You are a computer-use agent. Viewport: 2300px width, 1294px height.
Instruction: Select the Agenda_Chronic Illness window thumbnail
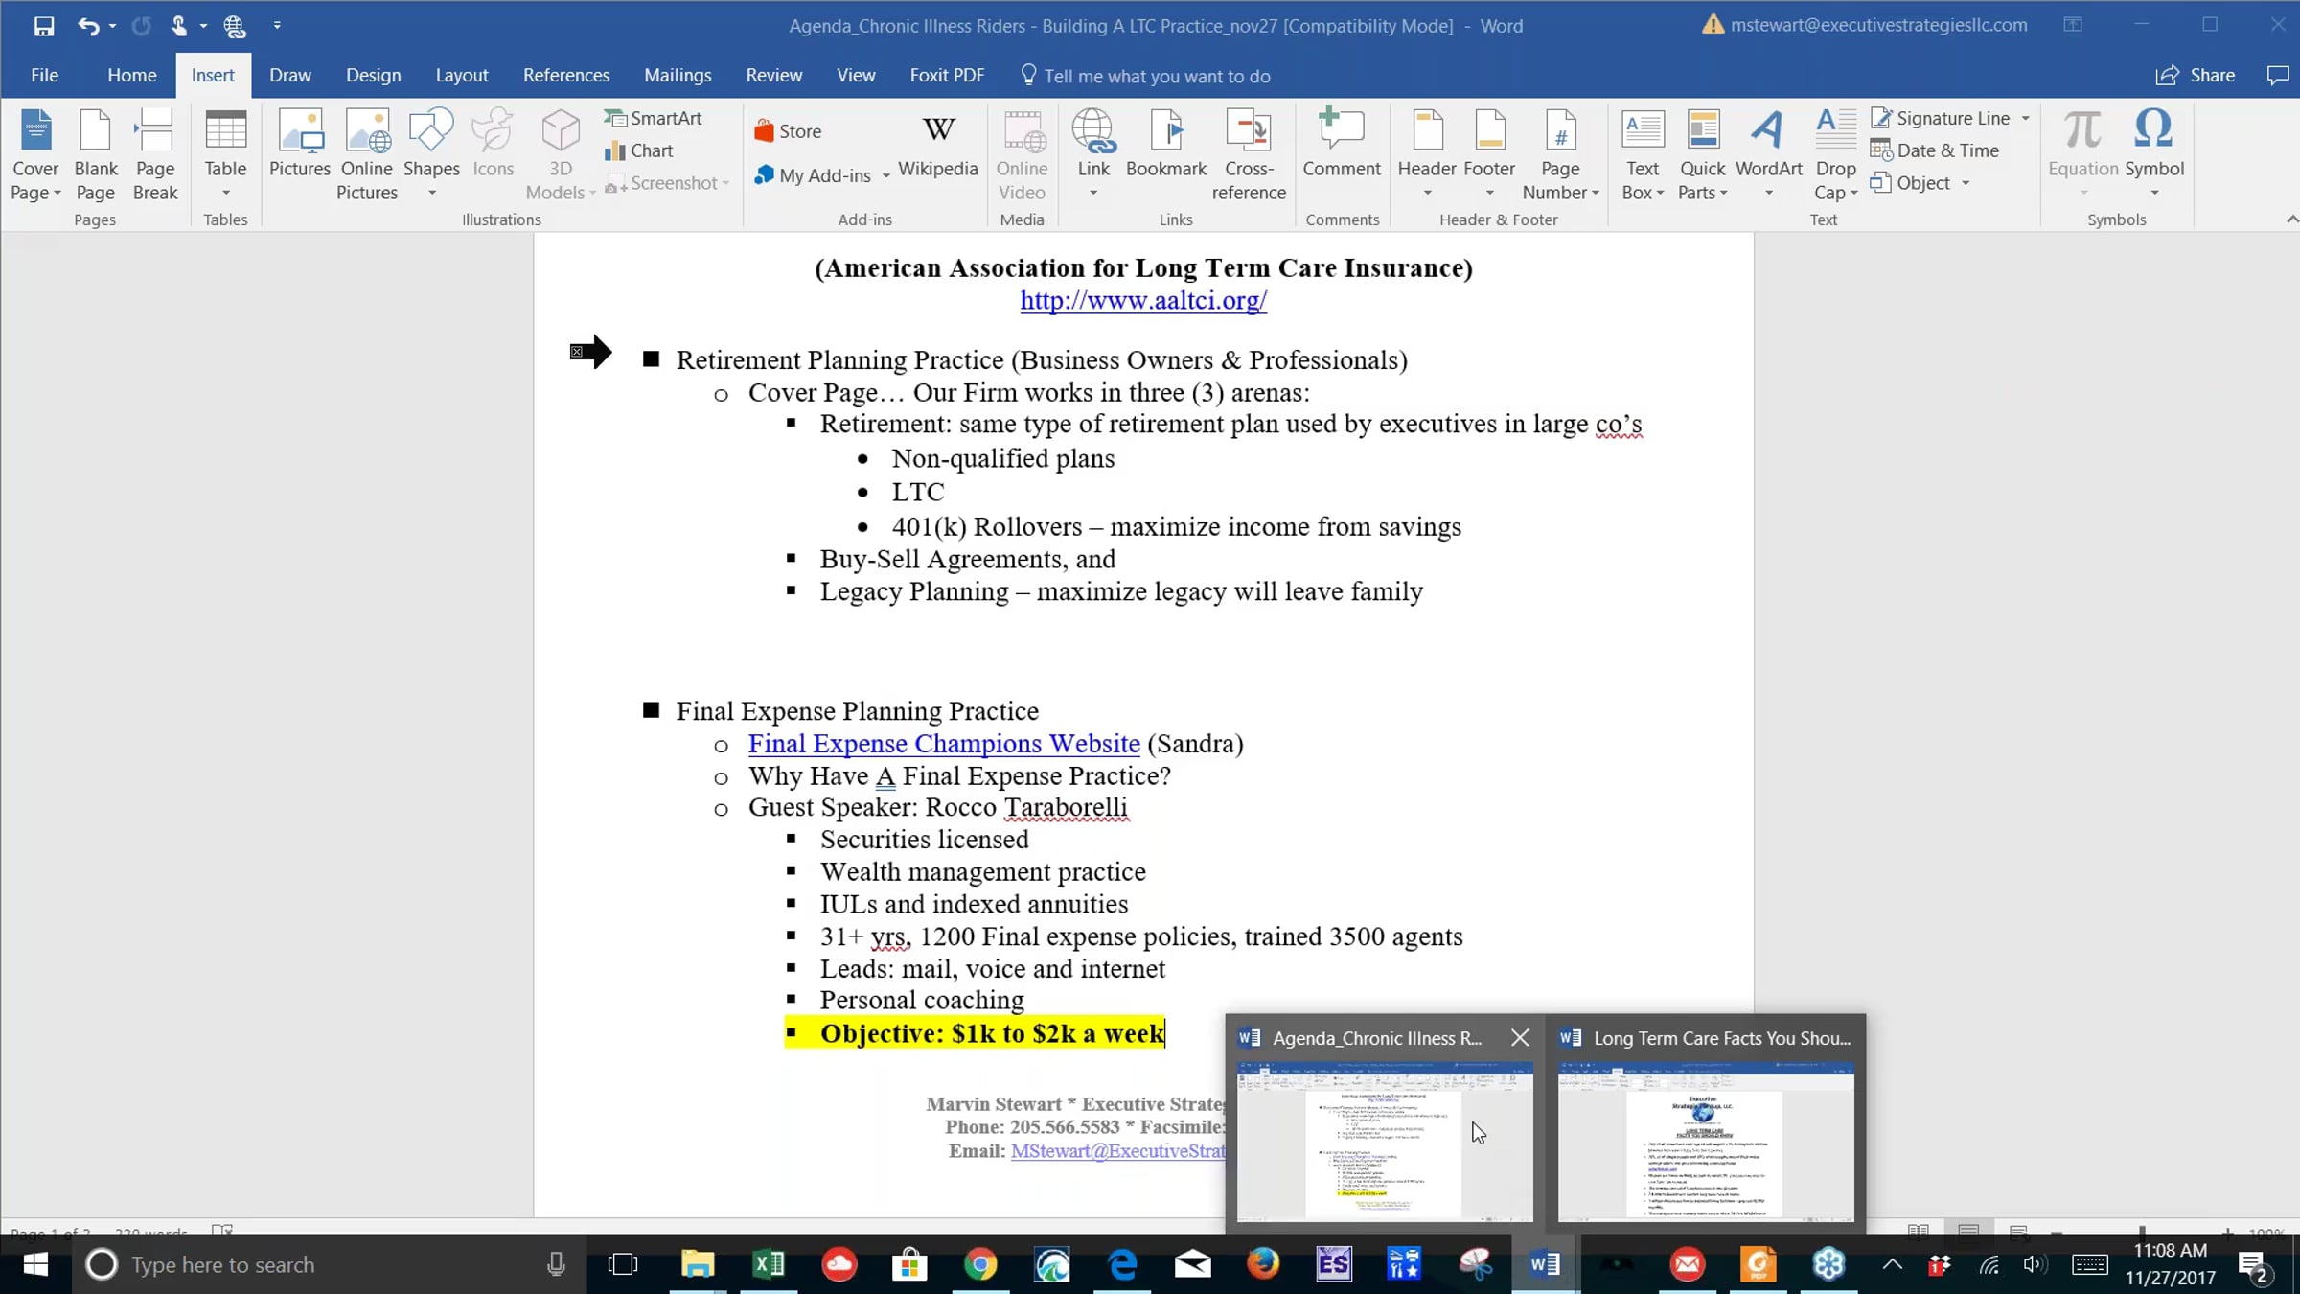[x=1385, y=1142]
